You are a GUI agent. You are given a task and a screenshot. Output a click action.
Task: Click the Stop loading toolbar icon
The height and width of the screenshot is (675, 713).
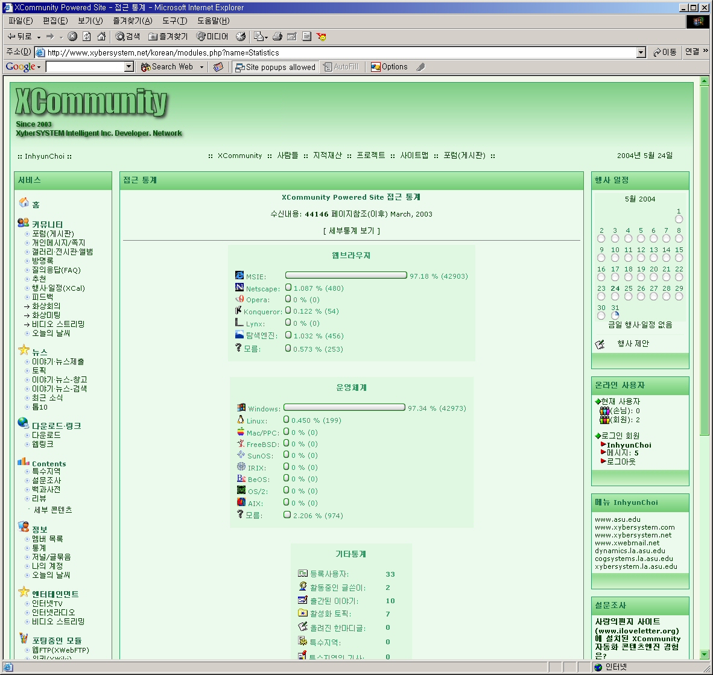pyautogui.click(x=72, y=37)
